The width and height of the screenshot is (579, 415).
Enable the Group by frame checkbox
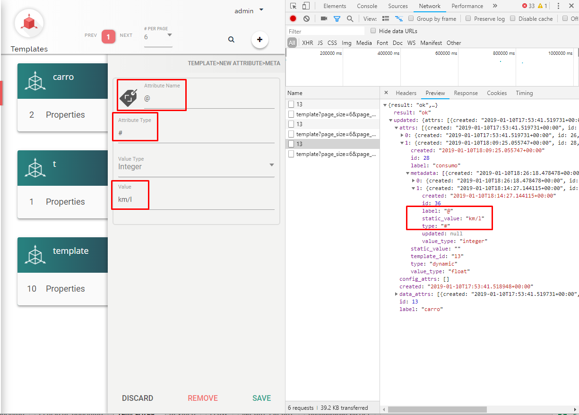[x=411, y=19]
